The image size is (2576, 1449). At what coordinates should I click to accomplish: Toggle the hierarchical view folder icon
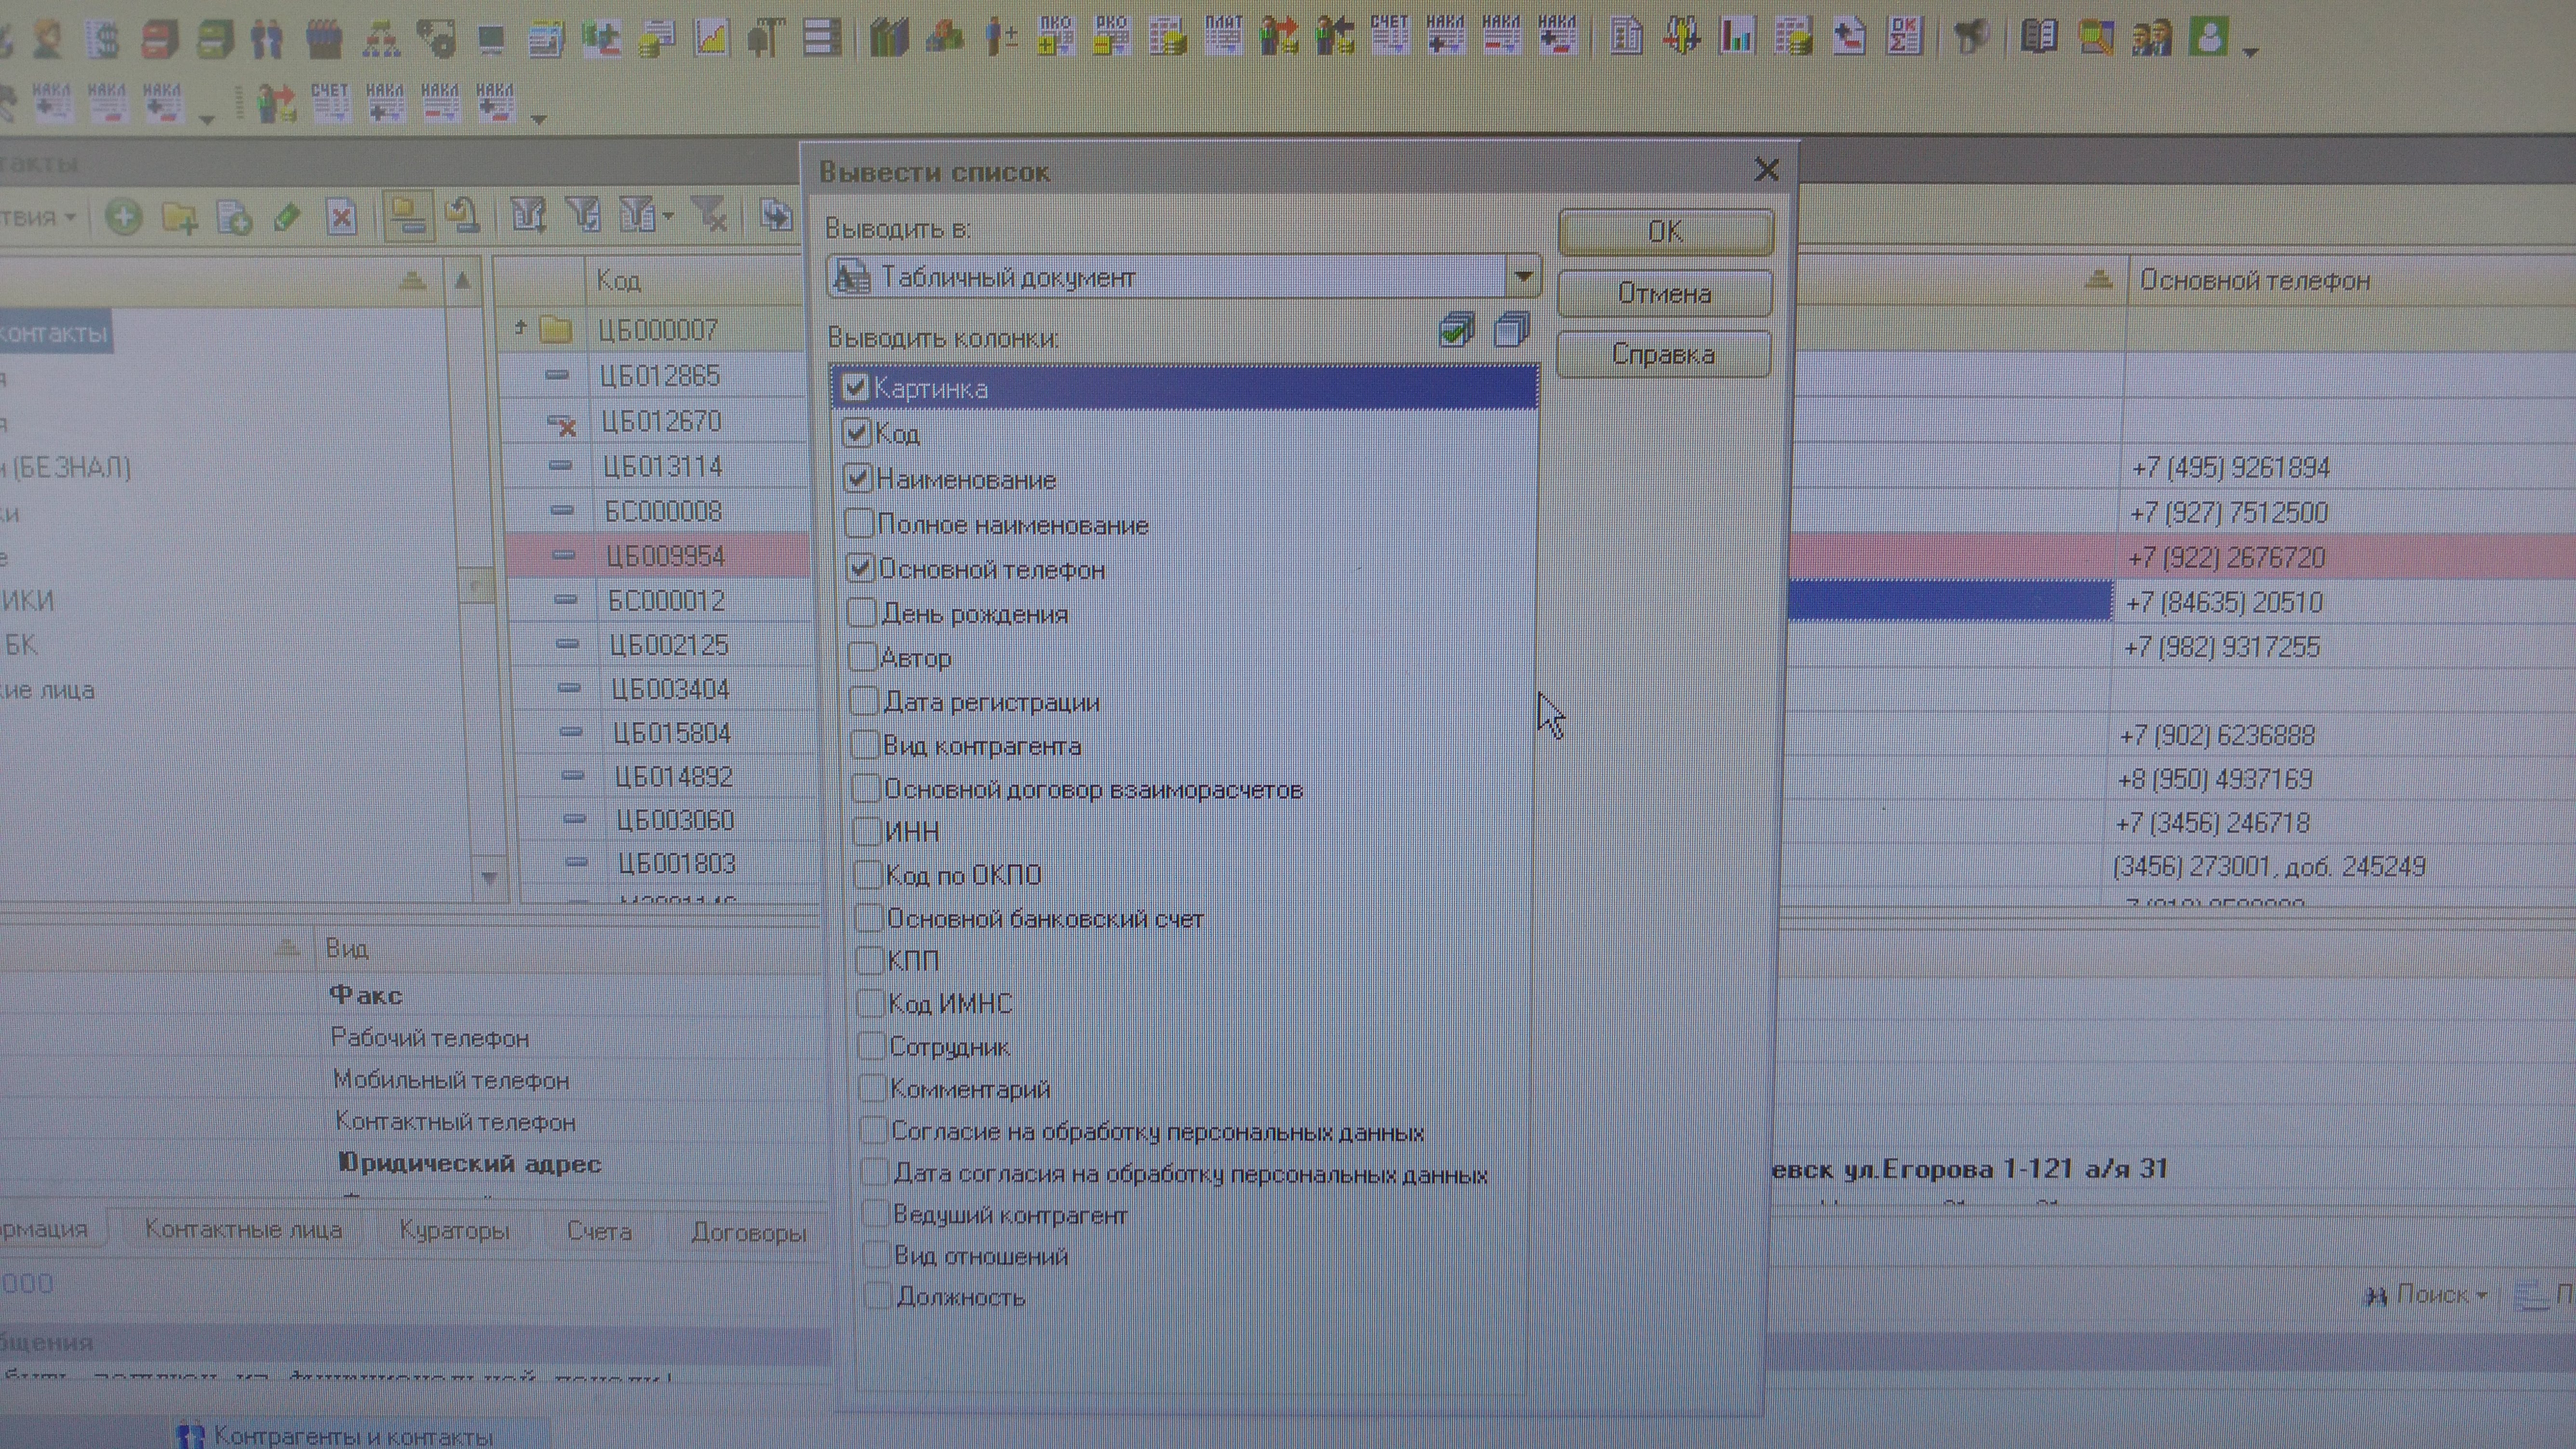pyautogui.click(x=408, y=216)
